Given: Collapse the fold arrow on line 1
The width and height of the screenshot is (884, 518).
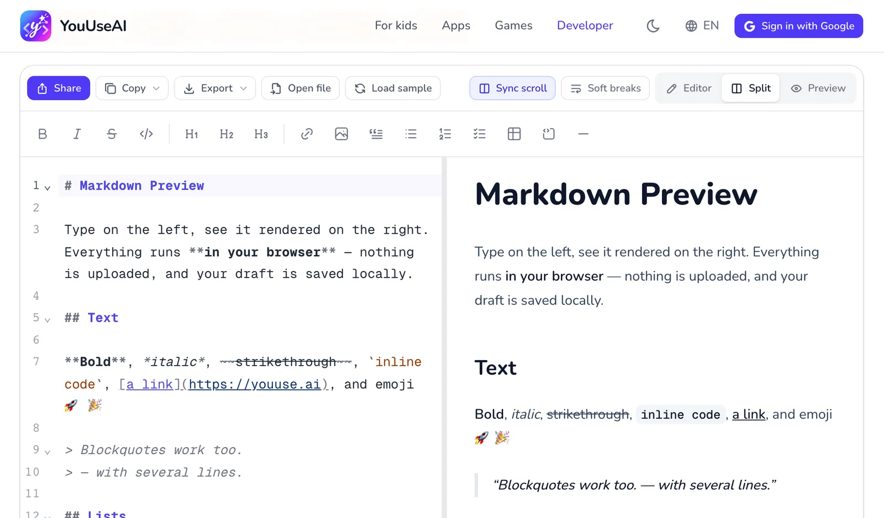Looking at the screenshot, I should point(48,188).
